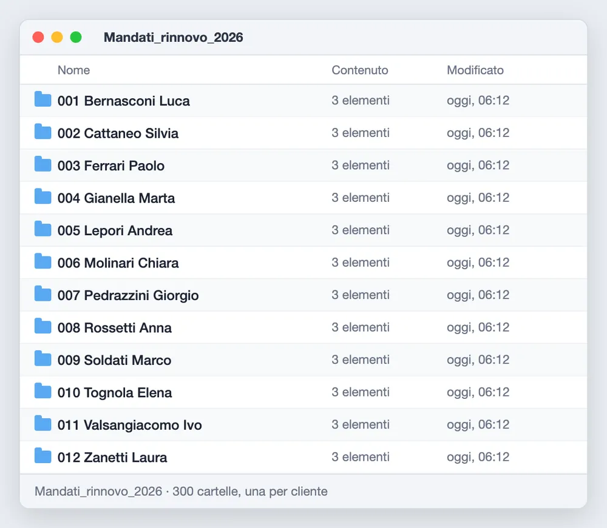Screen dimensions: 607x528
Task: Click 'oggi, 06:12' in the Zanetti Laura row
Action: [x=478, y=458]
